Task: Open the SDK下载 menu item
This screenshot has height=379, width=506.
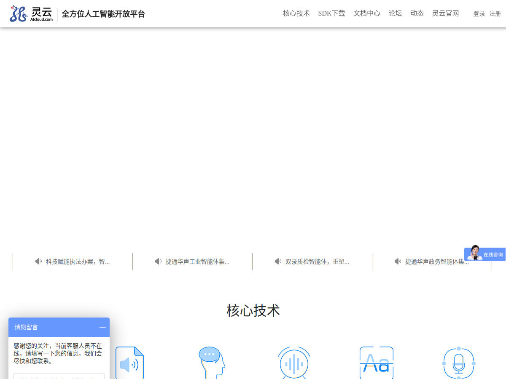Action: (x=331, y=13)
